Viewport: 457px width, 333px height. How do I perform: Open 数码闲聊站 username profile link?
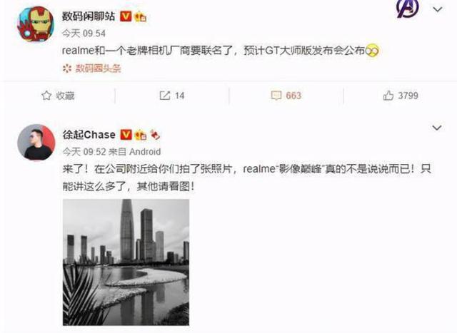pyautogui.click(x=89, y=16)
